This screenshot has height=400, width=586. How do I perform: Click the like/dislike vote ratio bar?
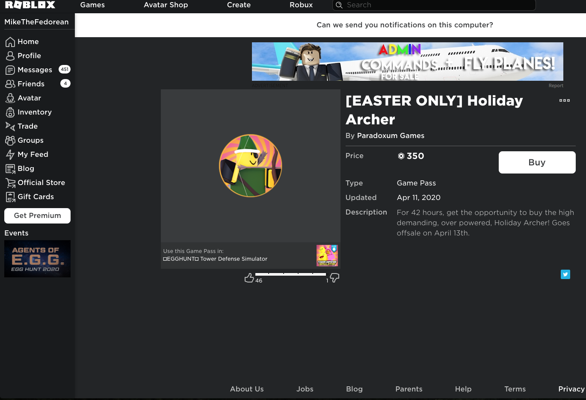coord(290,274)
